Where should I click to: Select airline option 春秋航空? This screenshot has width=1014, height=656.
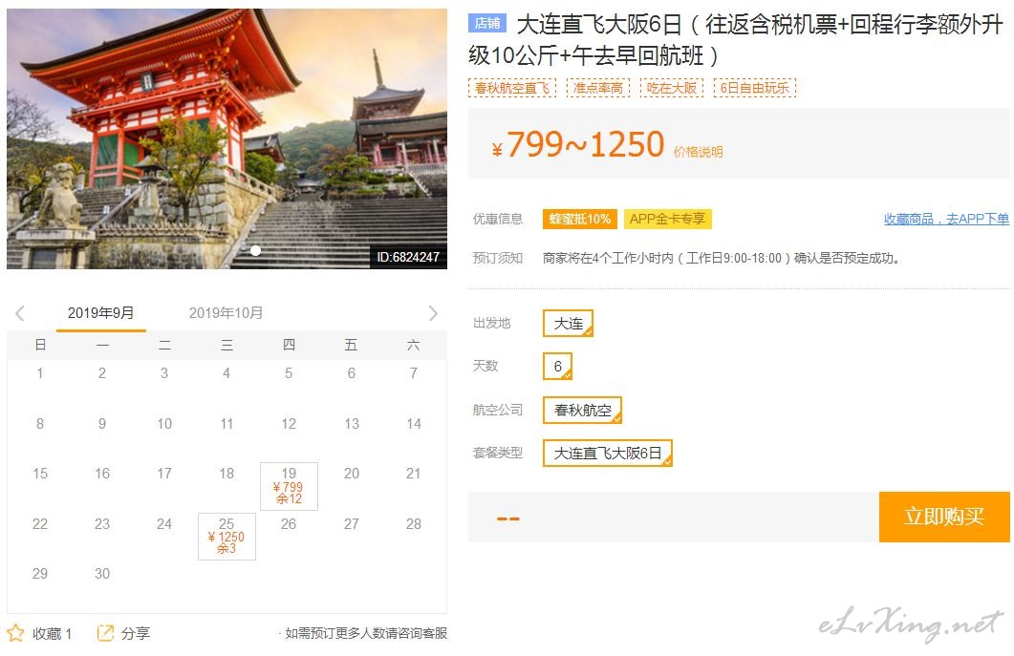(x=582, y=410)
